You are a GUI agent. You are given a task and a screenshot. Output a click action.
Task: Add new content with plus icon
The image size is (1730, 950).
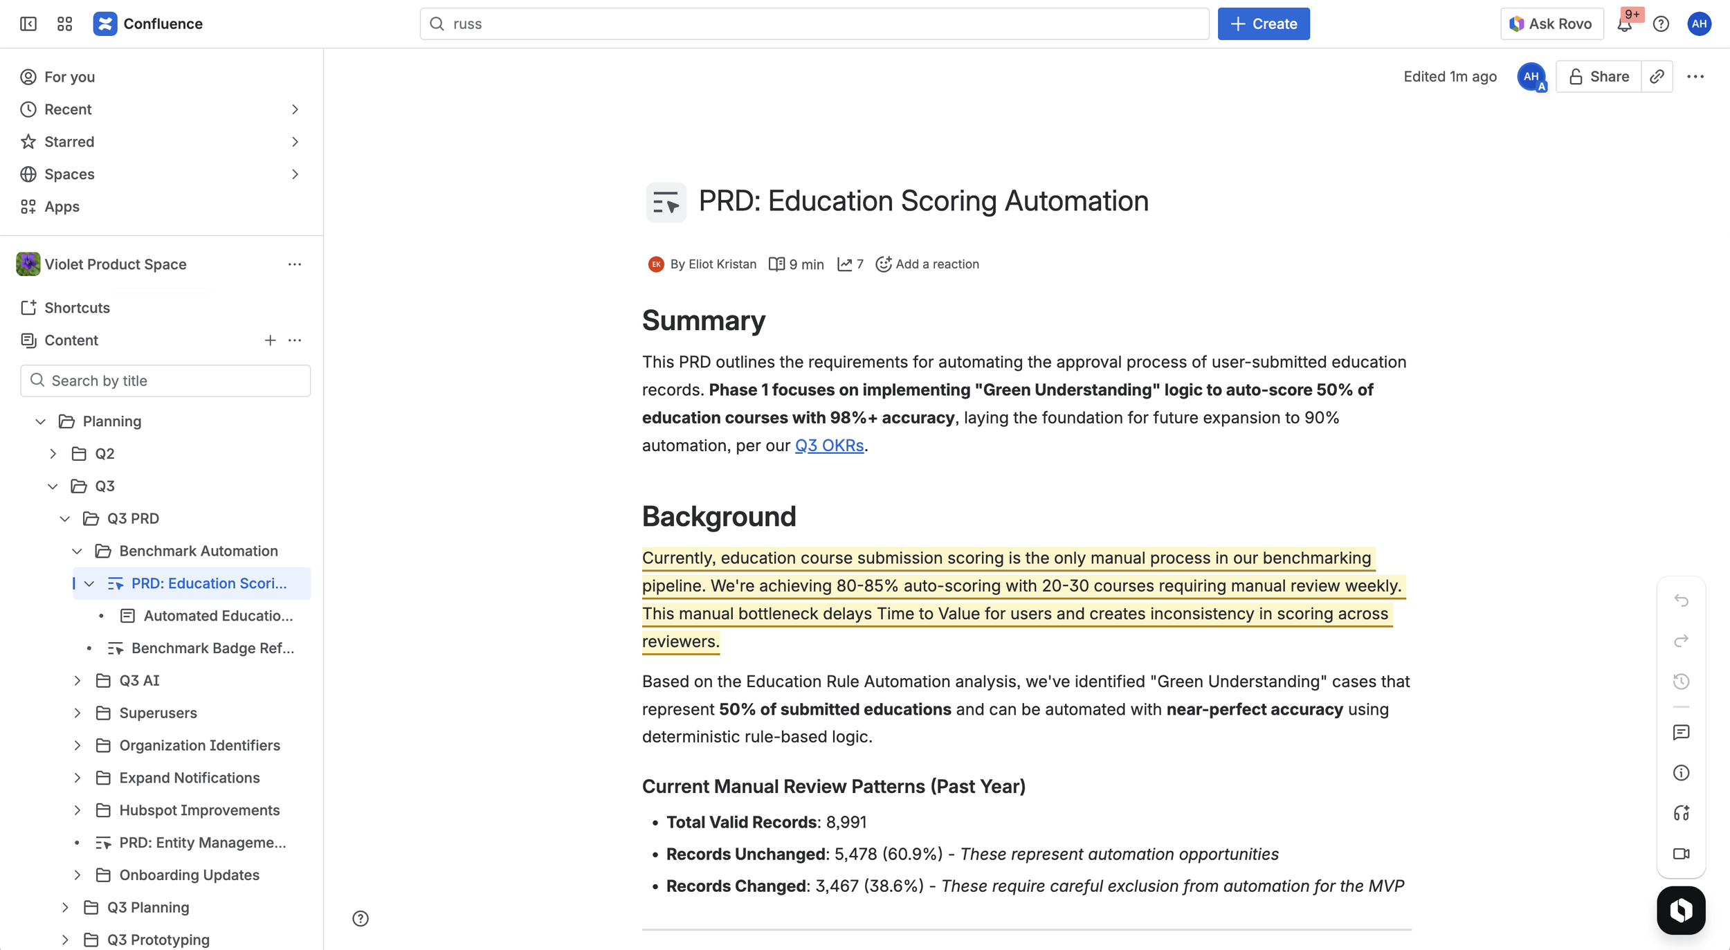click(x=270, y=340)
